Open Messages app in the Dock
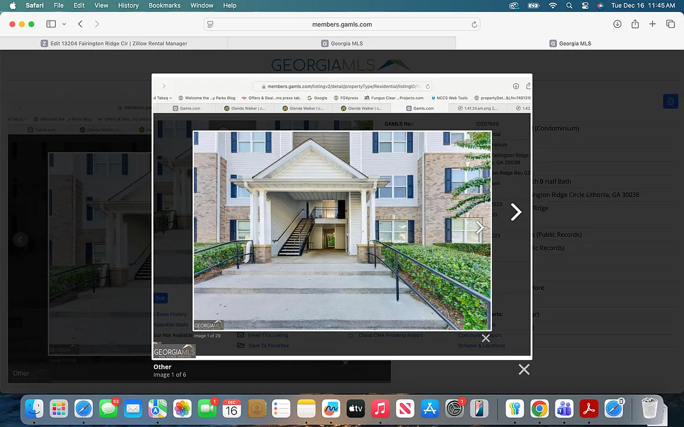The image size is (684, 427). tap(108, 408)
